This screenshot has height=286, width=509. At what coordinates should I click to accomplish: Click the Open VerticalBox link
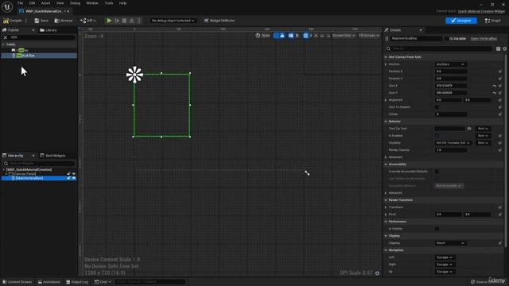[x=484, y=39]
